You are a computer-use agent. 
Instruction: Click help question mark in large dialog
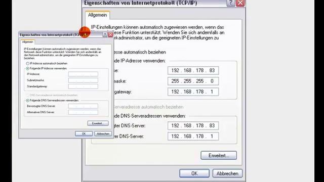pyautogui.click(x=231, y=3)
